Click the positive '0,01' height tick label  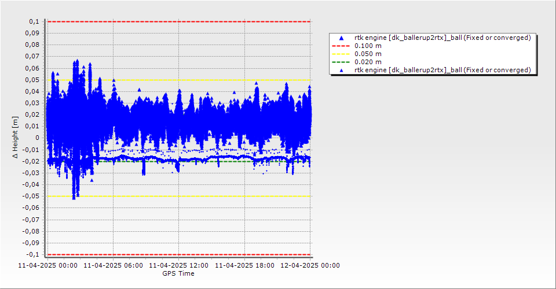coord(32,126)
